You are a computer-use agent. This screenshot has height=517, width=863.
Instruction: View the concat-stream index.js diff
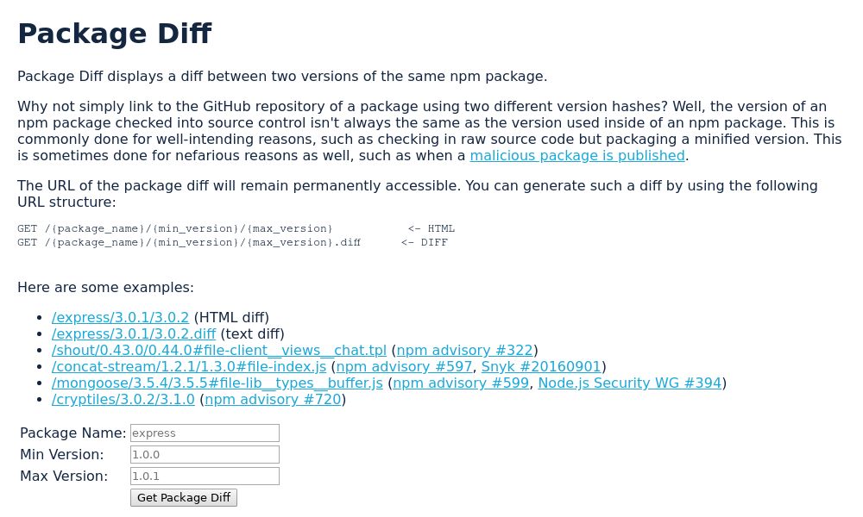189,366
